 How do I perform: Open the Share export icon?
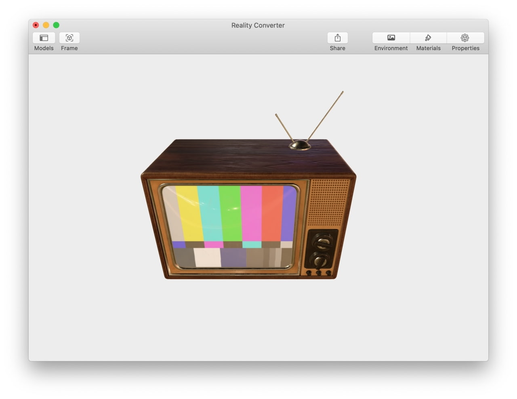(x=337, y=38)
